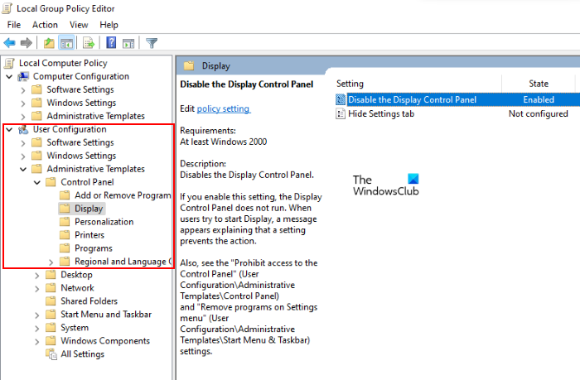Expand the System node
Screen dimensions: 580x380
pos(36,328)
